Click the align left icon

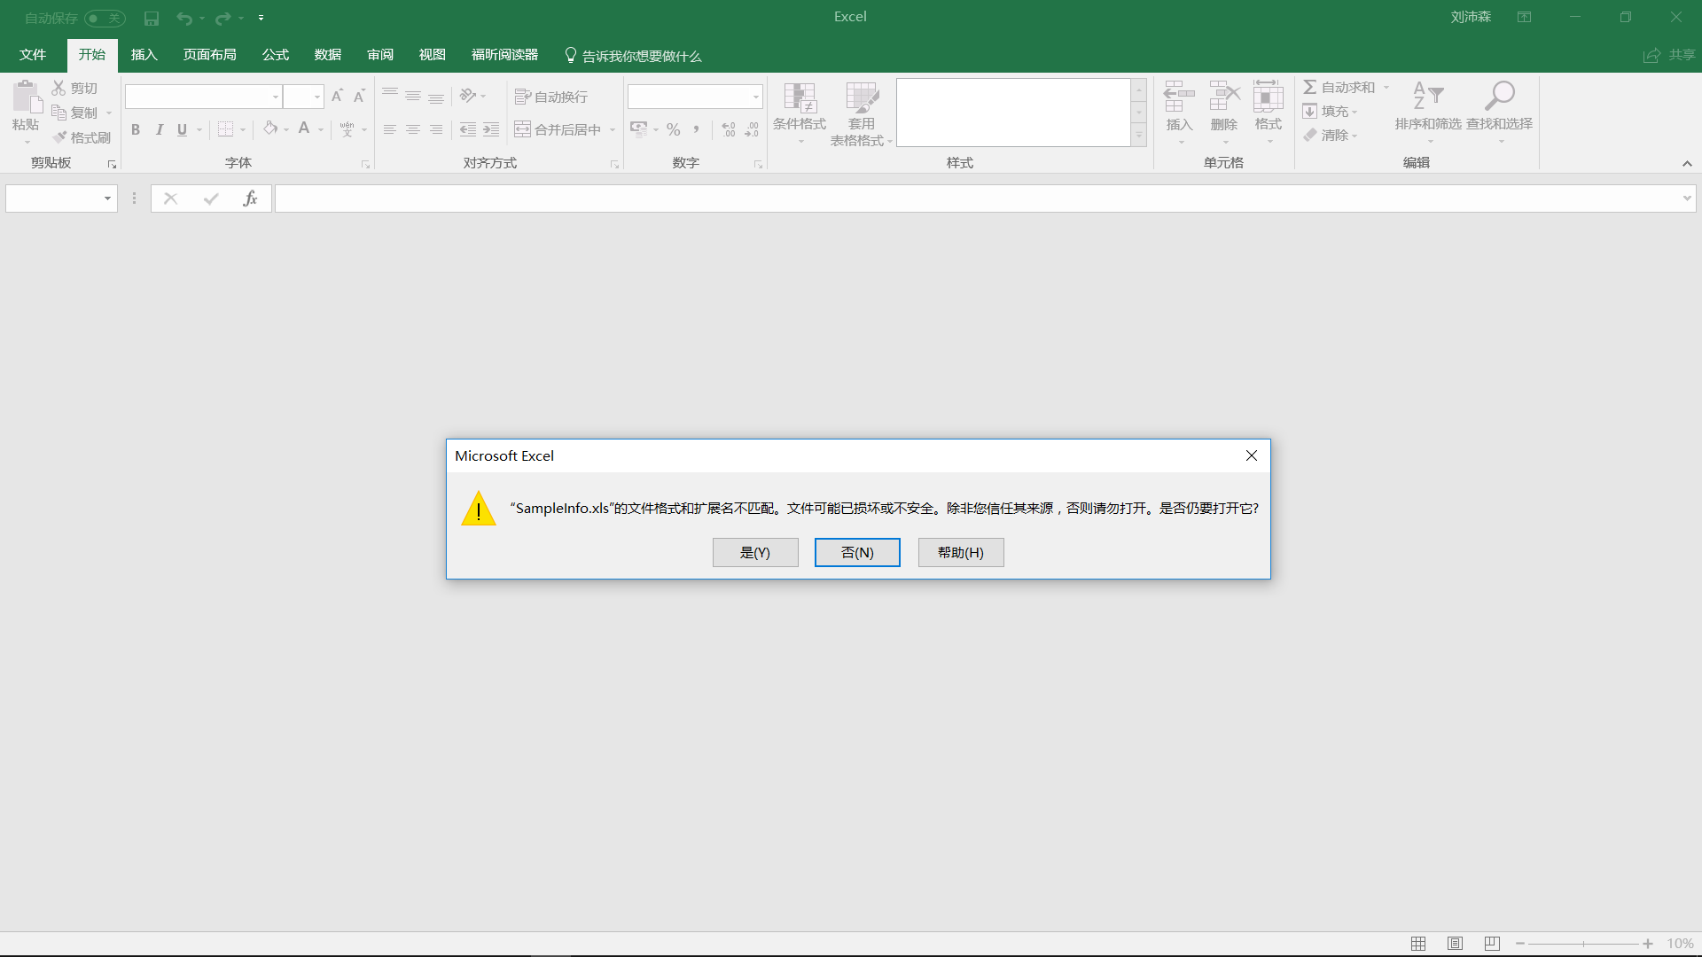click(x=390, y=129)
